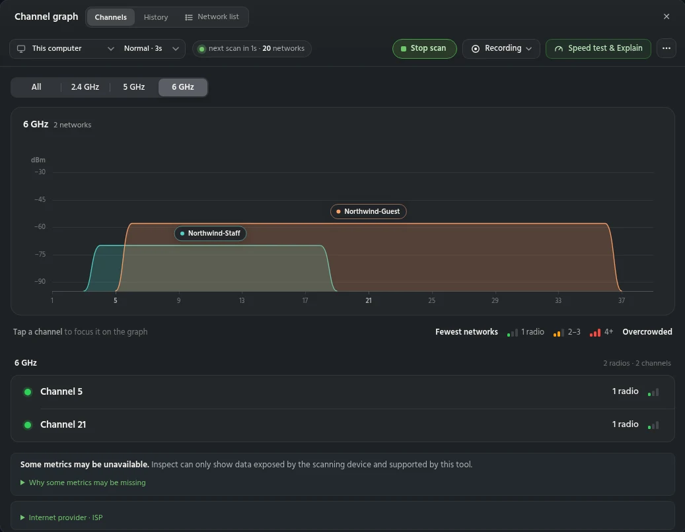
Task: Click channel 37 on the graph axis
Action: (x=621, y=301)
